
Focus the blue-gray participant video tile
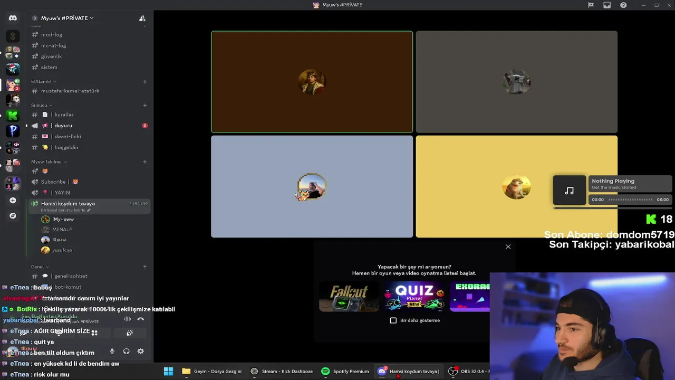point(312,186)
